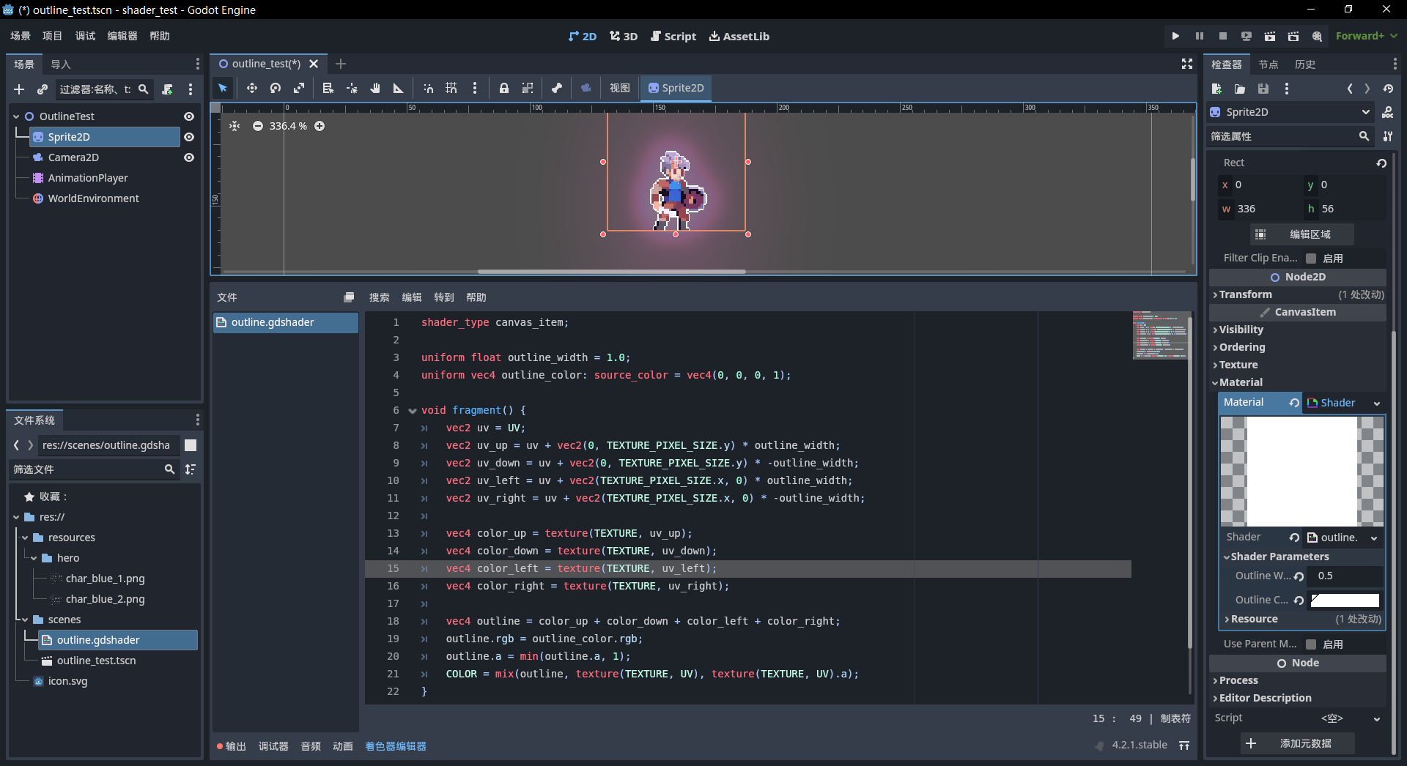Open the Forward+ renderer dropdown
1407x766 pixels.
[x=1366, y=36]
